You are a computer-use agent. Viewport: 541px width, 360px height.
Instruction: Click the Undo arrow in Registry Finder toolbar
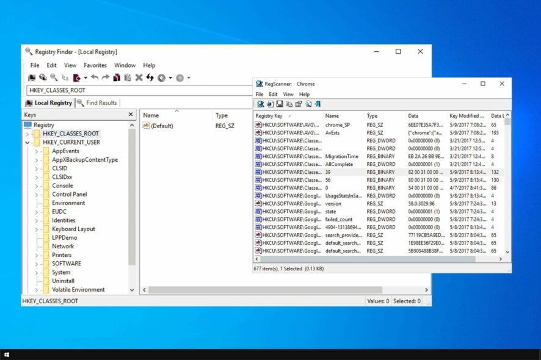[x=95, y=78]
